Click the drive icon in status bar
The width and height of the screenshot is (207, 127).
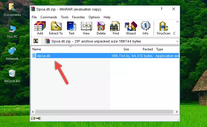click(33, 118)
